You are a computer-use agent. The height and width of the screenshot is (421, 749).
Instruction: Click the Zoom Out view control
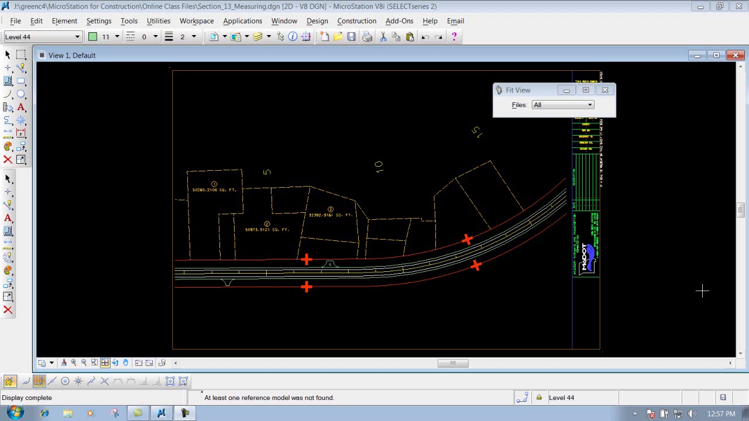click(x=84, y=363)
